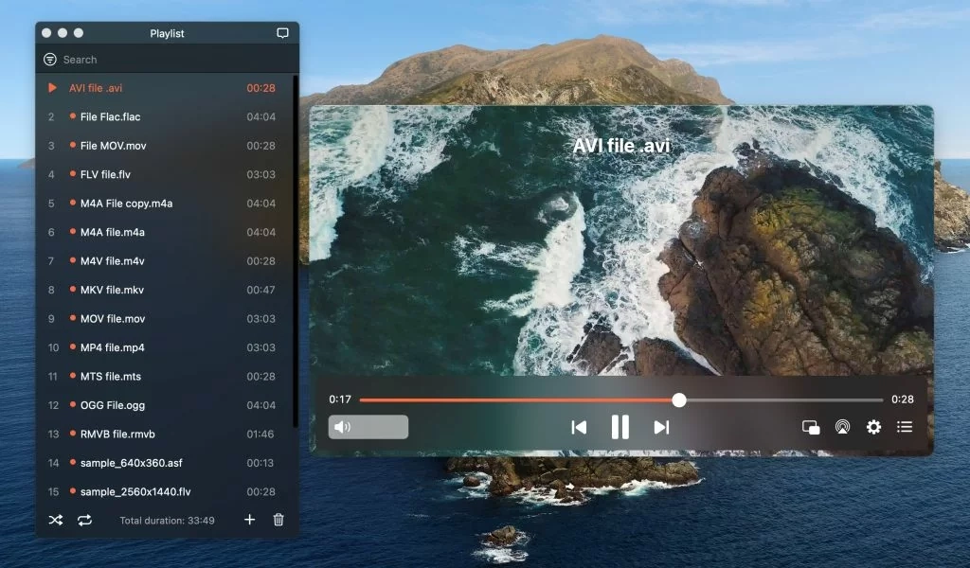Toggle shuffle playback in playlist
The image size is (970, 568).
[56, 520]
